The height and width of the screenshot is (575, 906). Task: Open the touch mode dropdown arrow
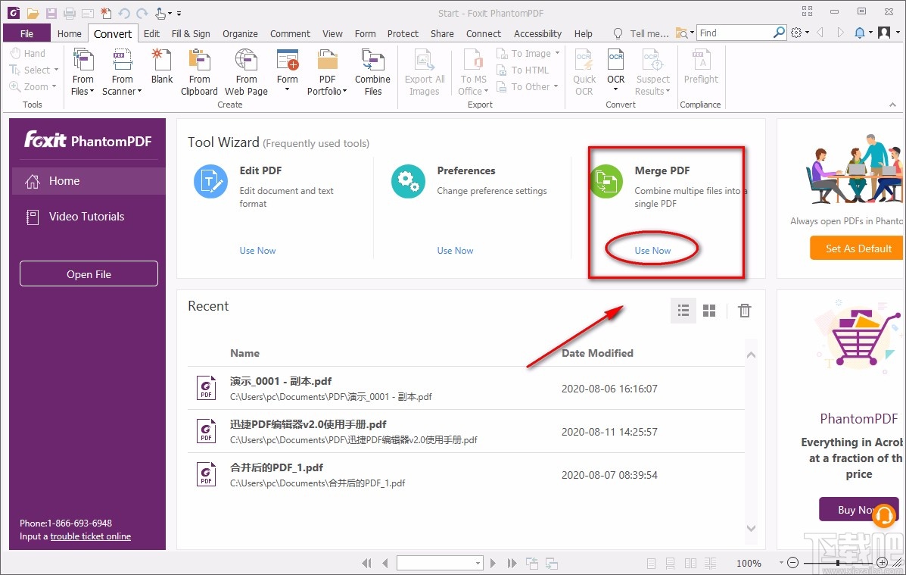click(170, 13)
